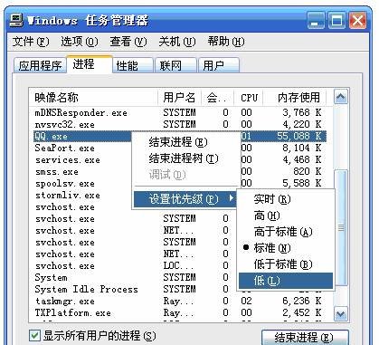This screenshot has height=345, width=379.
Task: Go to the 用户 tab
Action: point(219,65)
